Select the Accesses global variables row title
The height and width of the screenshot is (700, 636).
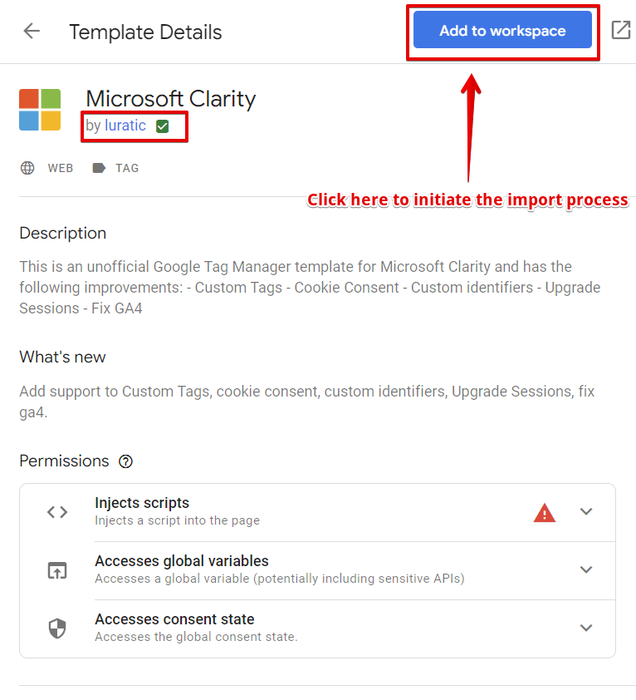coord(182,560)
